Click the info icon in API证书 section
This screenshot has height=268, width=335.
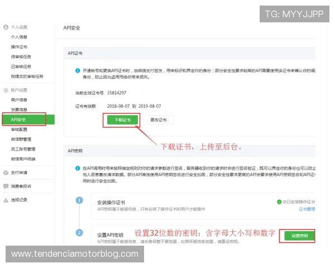(x=78, y=70)
